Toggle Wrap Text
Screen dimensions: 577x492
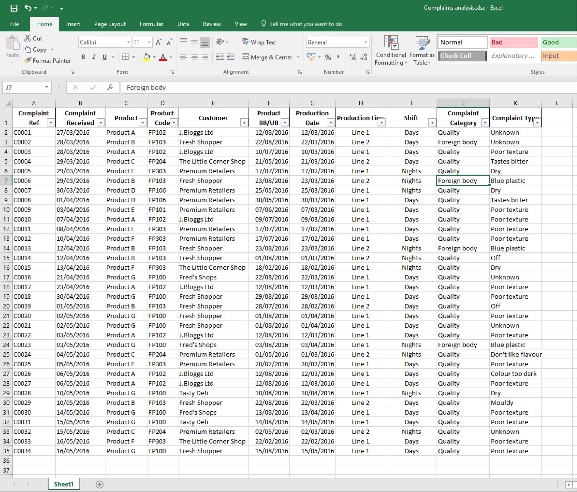(259, 42)
